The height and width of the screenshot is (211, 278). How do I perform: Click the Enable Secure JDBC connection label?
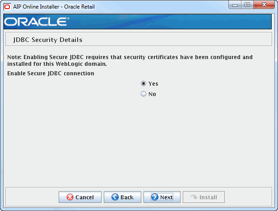pyautogui.click(x=51, y=73)
